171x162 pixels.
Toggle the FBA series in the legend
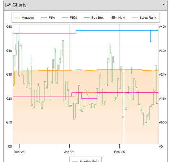click(x=48, y=18)
